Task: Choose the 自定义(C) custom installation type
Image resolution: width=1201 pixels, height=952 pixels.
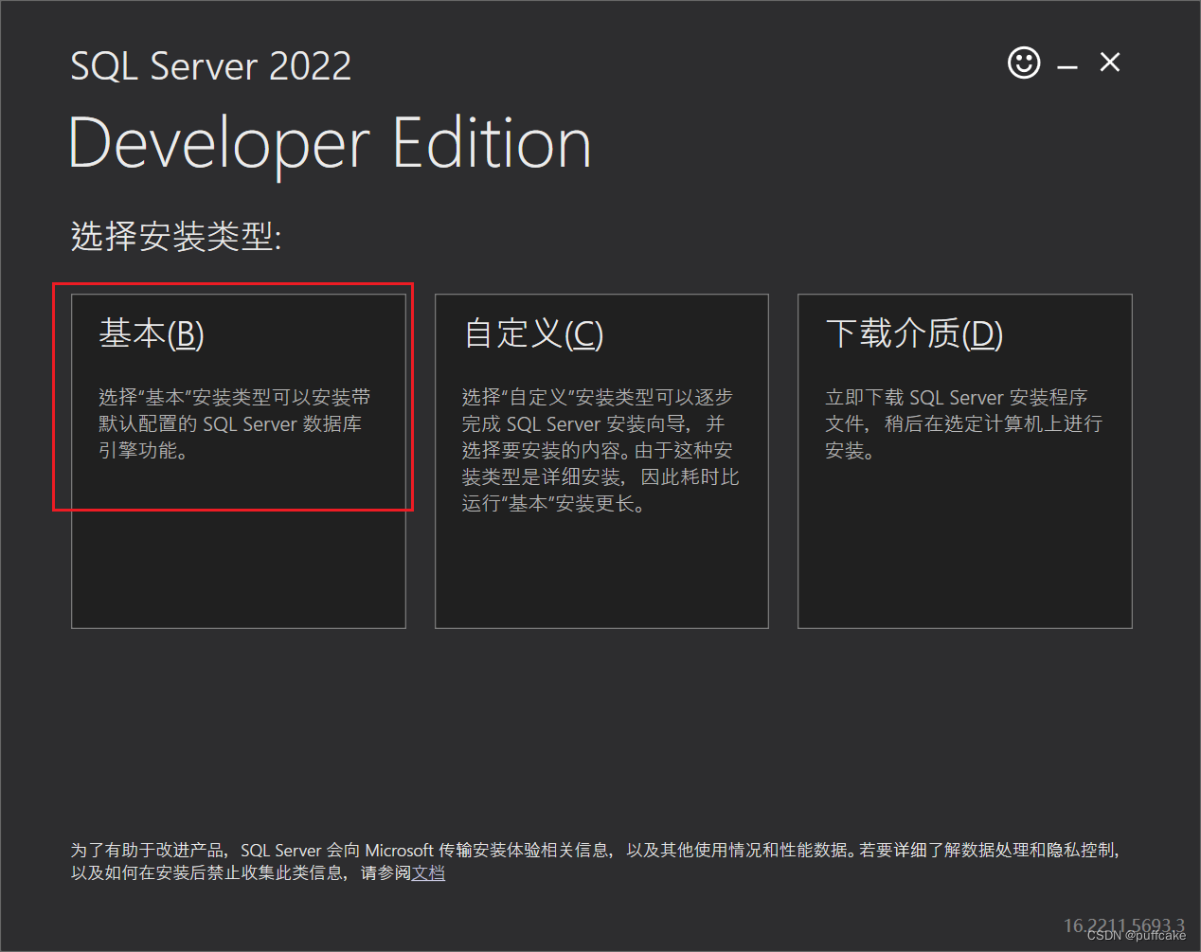Action: point(601,461)
